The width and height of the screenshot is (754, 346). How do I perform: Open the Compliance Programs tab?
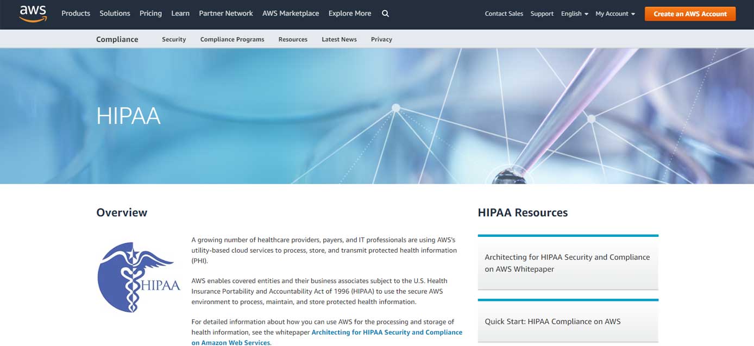tap(232, 39)
